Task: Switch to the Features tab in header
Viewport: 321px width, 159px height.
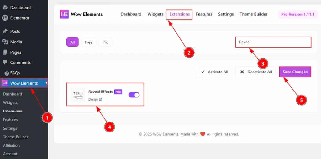Action: point(204,14)
